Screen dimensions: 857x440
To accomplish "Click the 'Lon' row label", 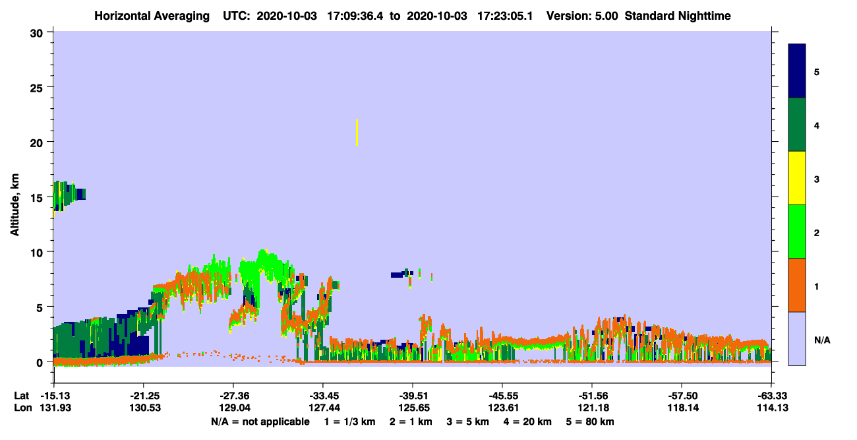I will pos(22,408).
